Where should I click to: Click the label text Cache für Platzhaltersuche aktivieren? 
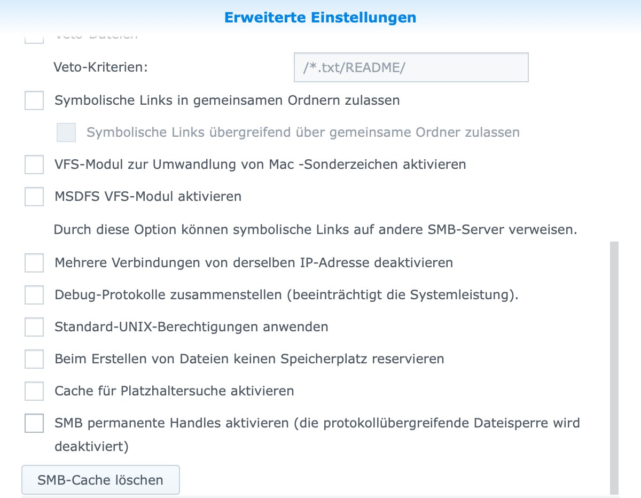[x=174, y=391]
